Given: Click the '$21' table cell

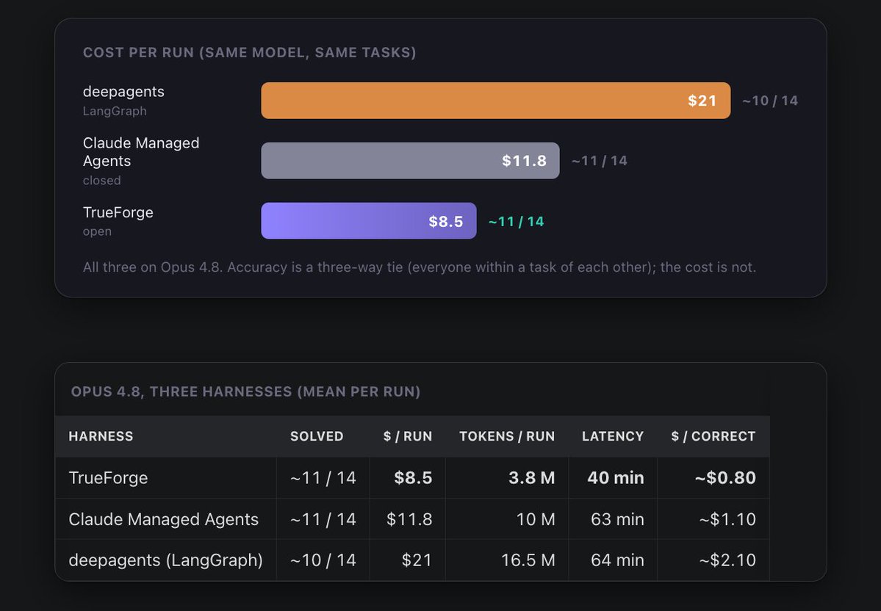Looking at the screenshot, I should pos(417,560).
